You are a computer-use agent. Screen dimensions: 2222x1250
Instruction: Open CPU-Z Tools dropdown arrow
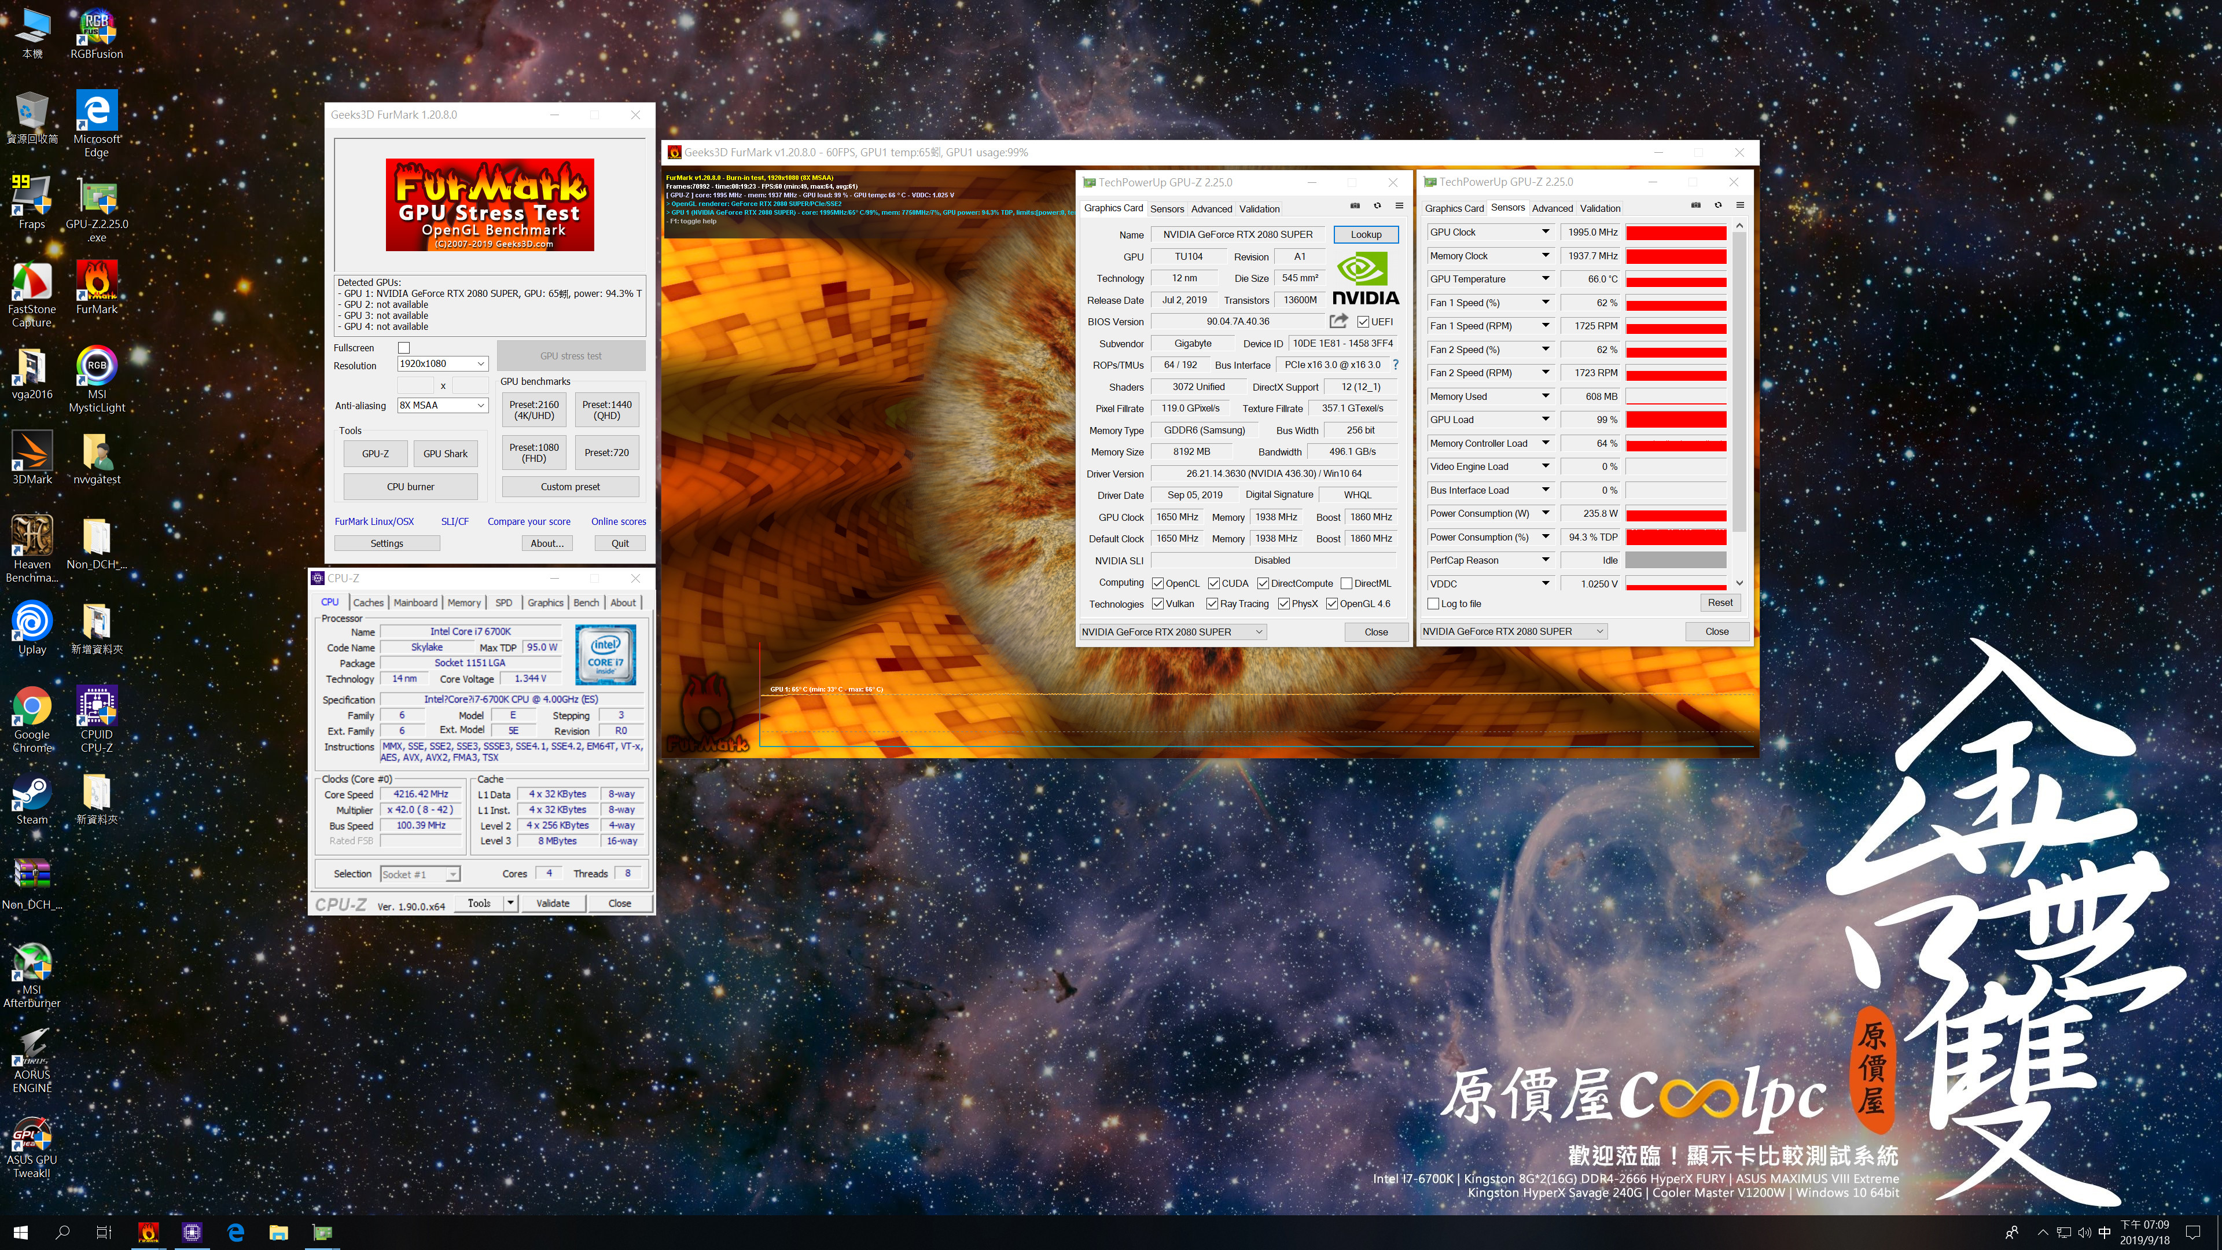pyautogui.click(x=510, y=903)
